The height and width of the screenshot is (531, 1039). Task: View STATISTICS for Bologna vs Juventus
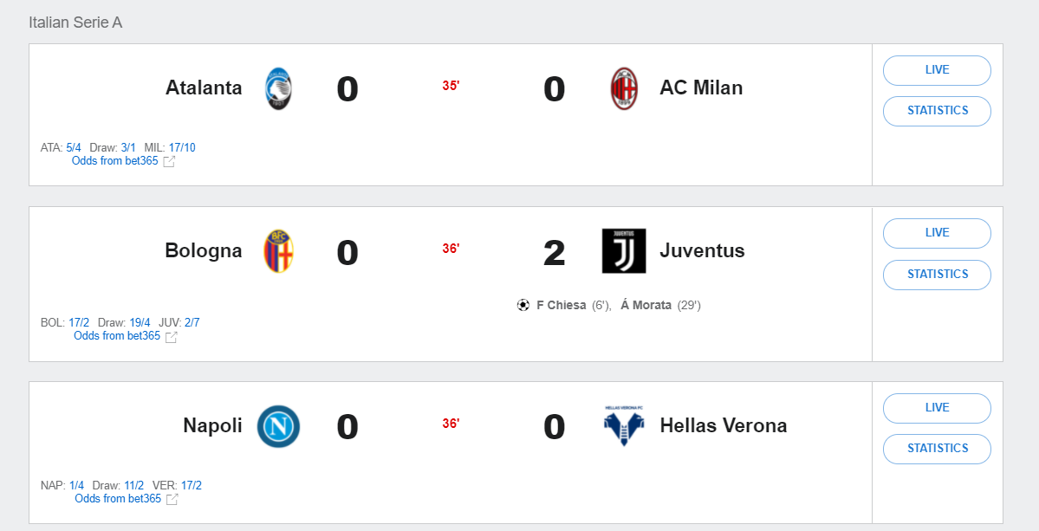click(x=937, y=275)
